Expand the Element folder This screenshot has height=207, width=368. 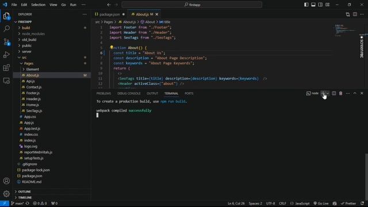(52, 69)
